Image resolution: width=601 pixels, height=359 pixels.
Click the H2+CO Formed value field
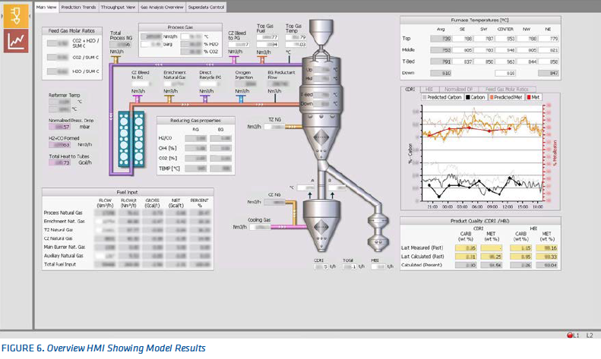[59, 145]
